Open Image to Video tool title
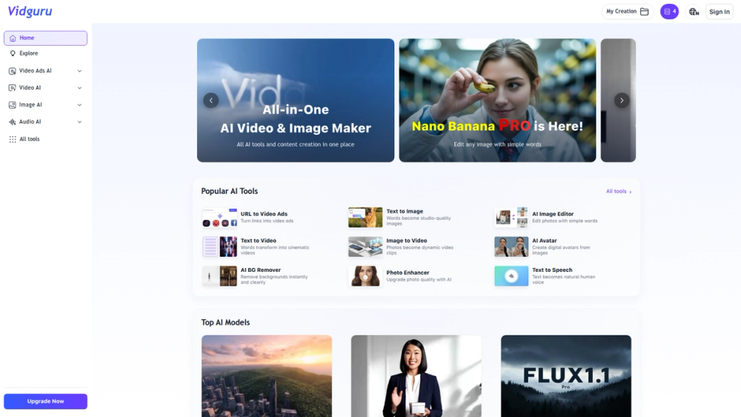The height and width of the screenshot is (417, 741). pyautogui.click(x=406, y=241)
